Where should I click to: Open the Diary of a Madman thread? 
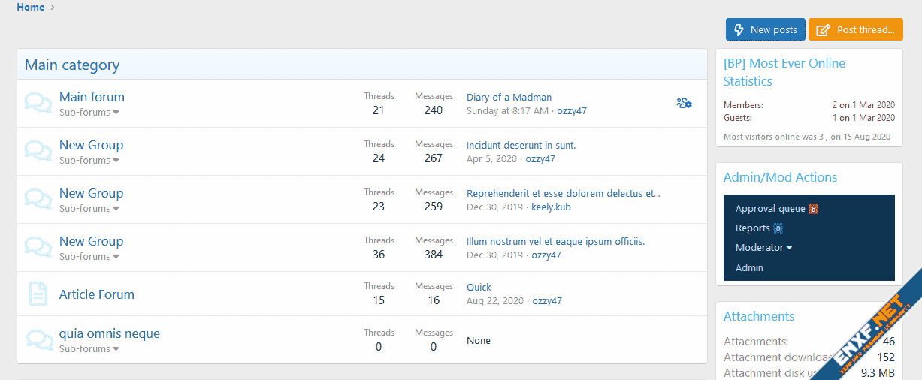(x=509, y=98)
